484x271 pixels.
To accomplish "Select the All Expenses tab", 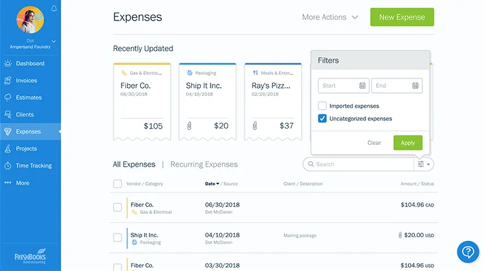I will [x=134, y=164].
